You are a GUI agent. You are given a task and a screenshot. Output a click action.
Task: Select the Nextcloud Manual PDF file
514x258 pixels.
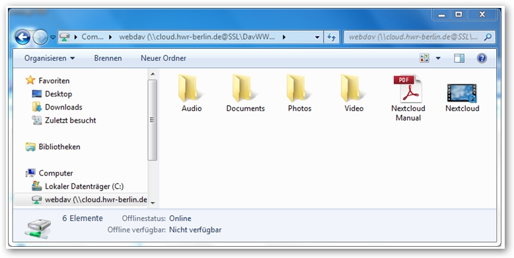[x=408, y=98]
